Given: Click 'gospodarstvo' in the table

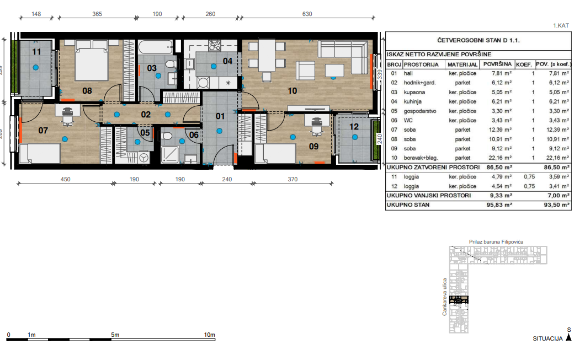Looking at the screenshot, I should [420, 111].
